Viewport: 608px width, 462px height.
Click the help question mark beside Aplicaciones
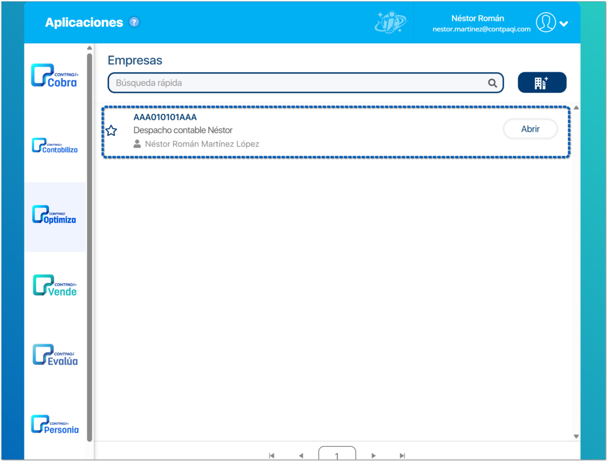pyautogui.click(x=134, y=22)
